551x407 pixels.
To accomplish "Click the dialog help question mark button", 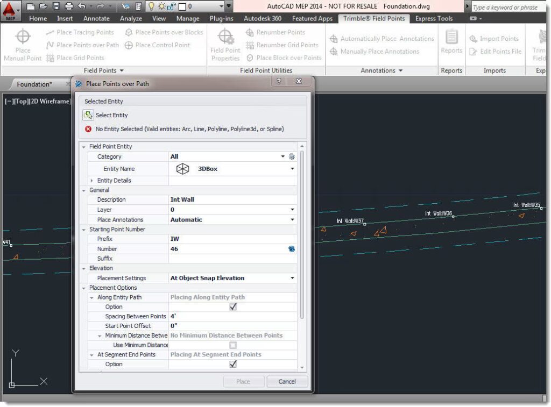I will click(x=279, y=82).
